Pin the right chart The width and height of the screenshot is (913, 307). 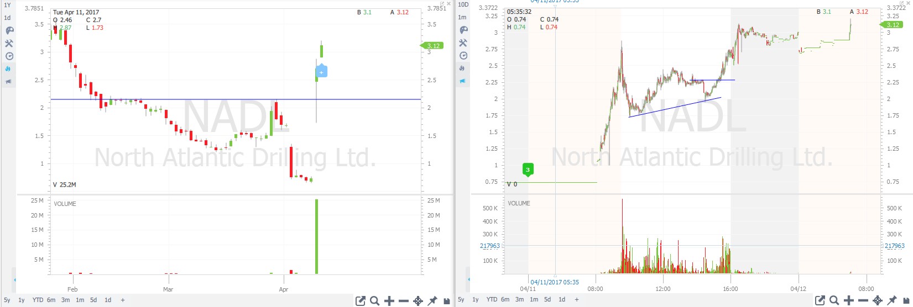(x=892, y=301)
